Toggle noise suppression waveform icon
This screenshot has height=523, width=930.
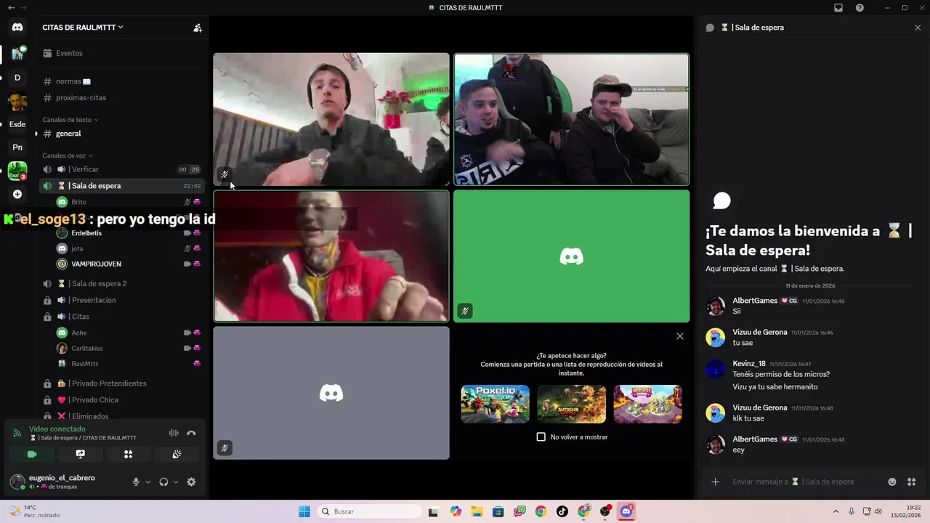click(x=174, y=433)
